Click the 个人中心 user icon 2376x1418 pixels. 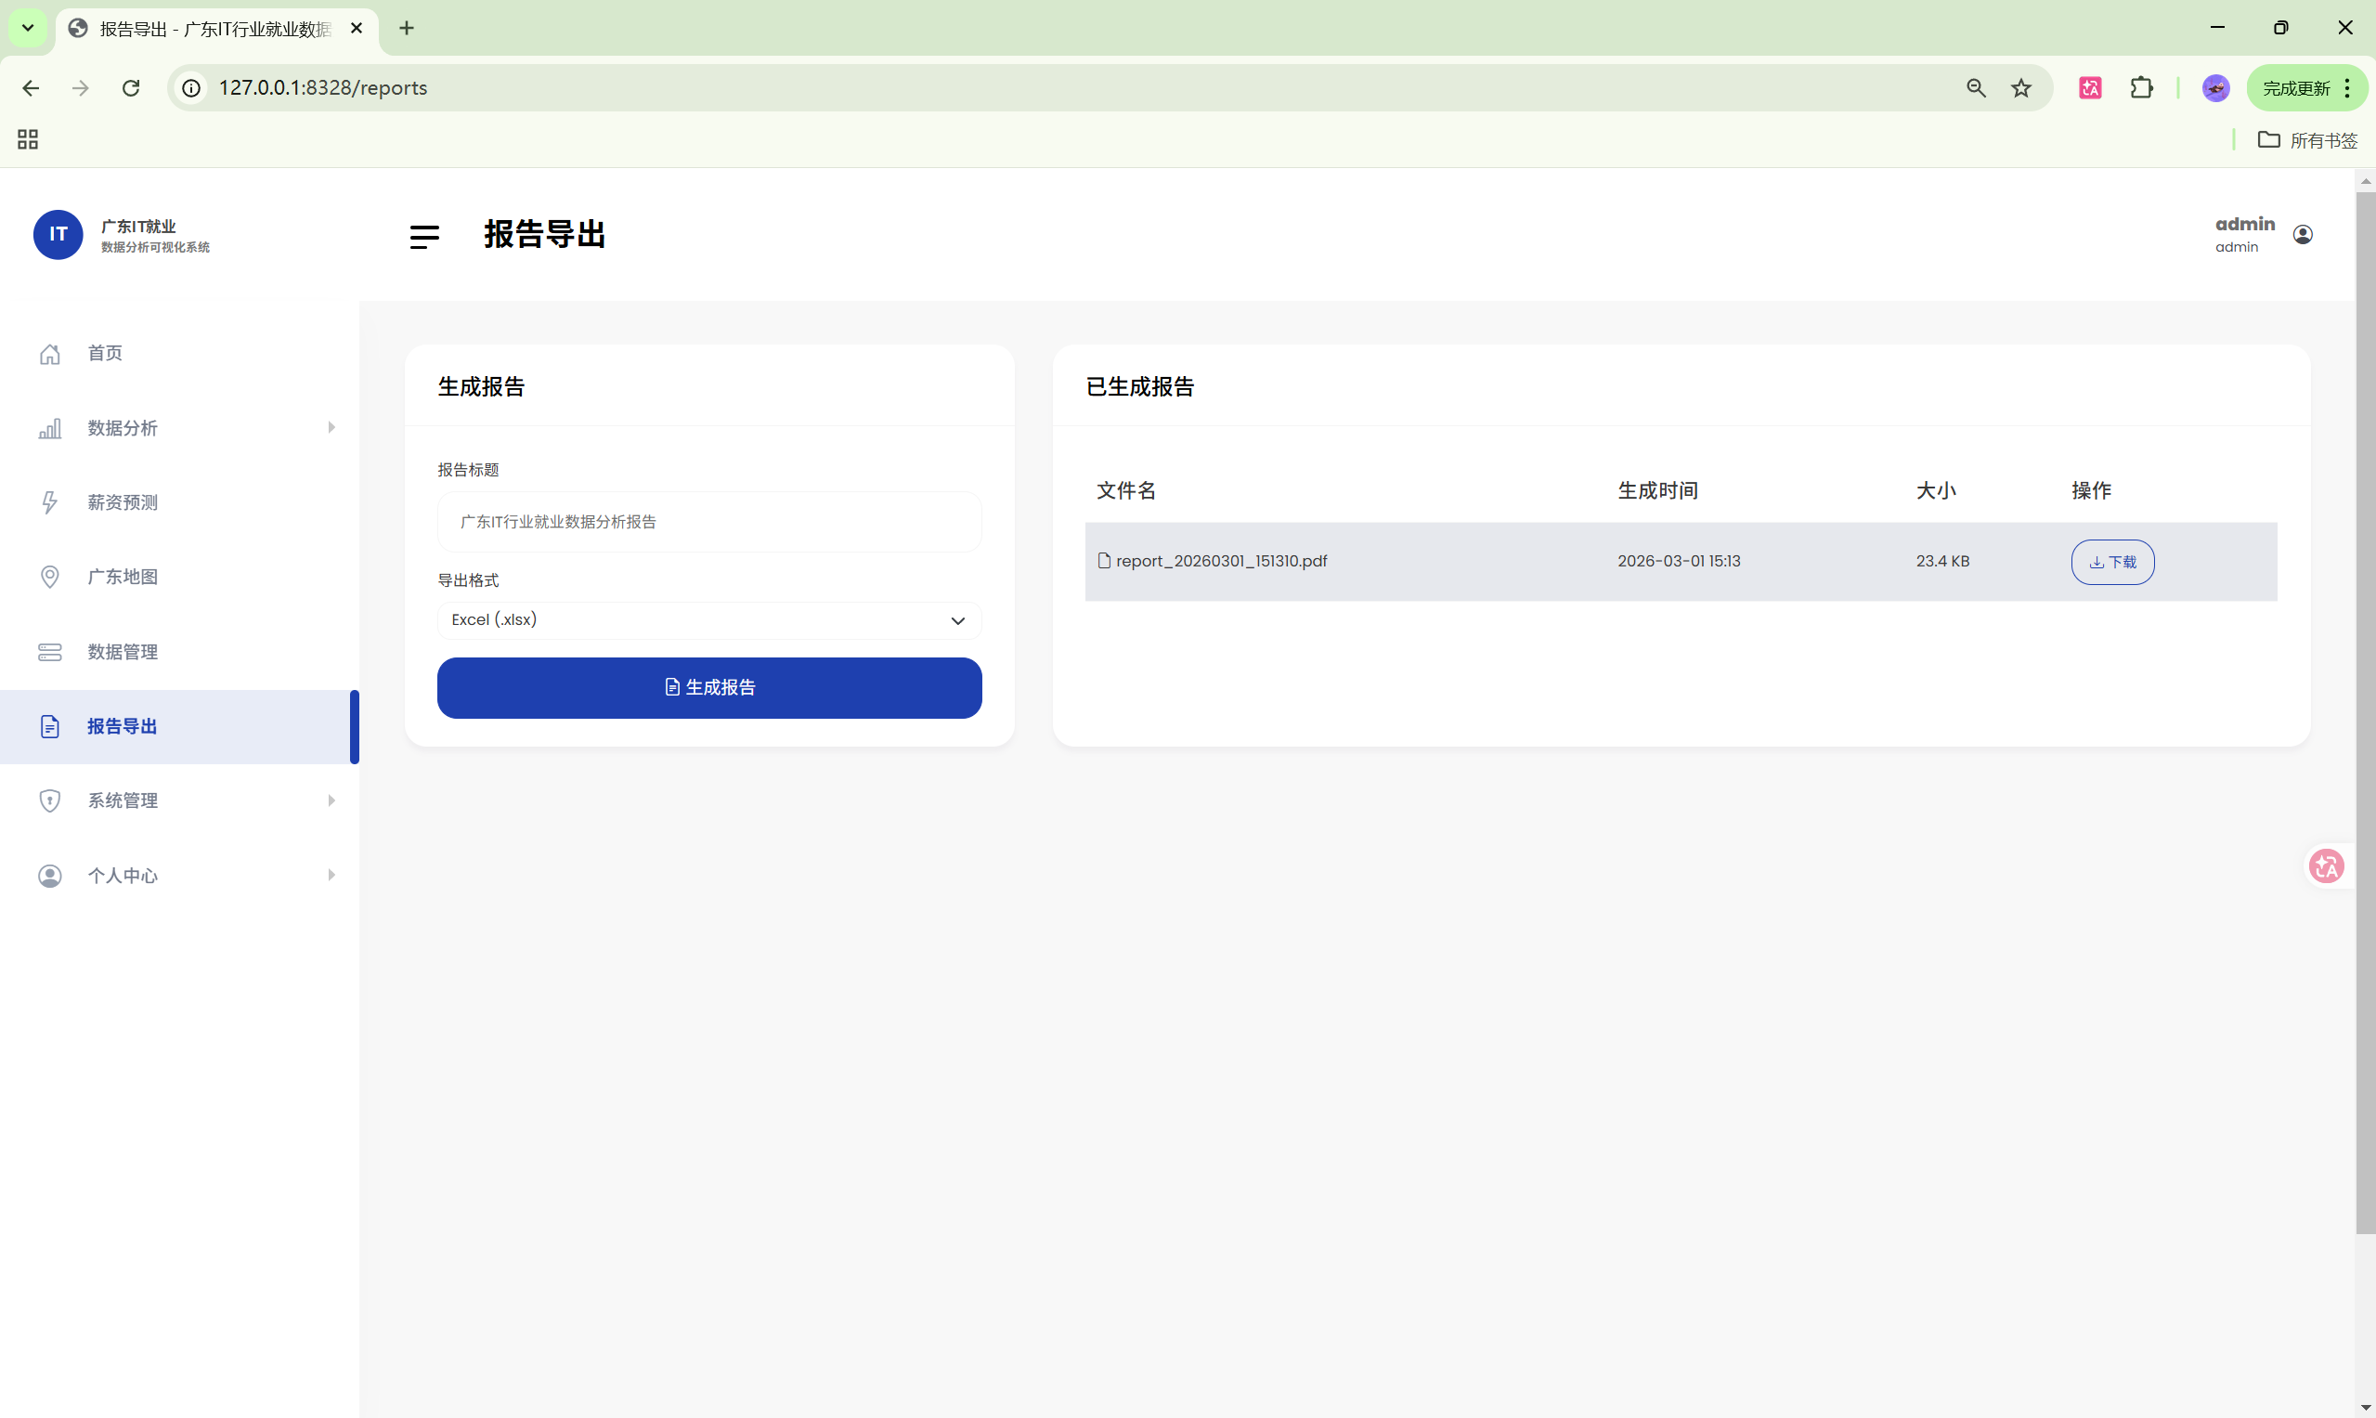coord(50,876)
